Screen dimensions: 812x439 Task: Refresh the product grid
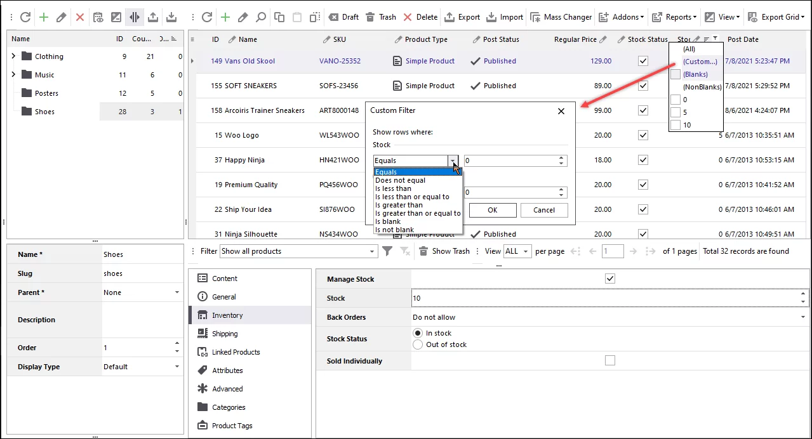(x=208, y=16)
